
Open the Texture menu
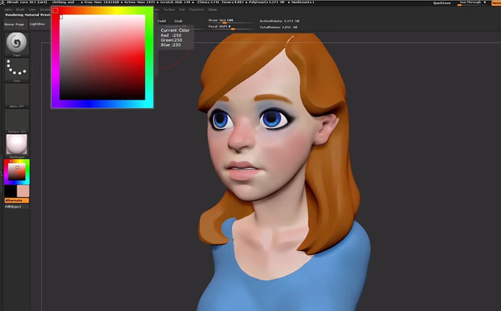click(x=169, y=10)
